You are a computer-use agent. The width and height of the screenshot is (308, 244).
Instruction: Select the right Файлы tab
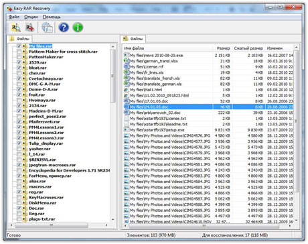[x=133, y=39]
